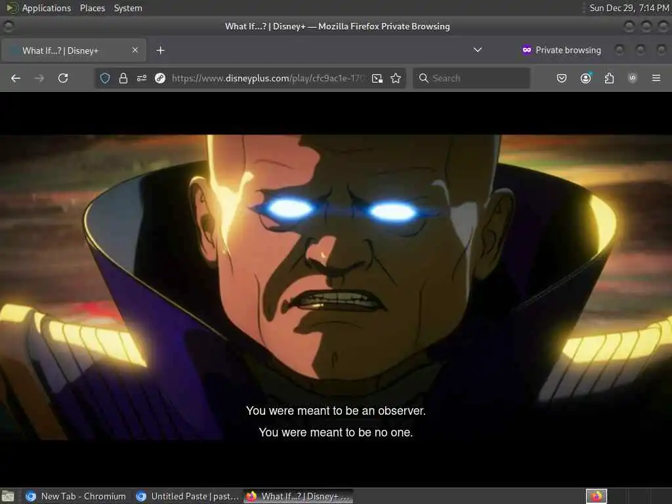This screenshot has width=672, height=504.
Task: Click subtitle "You were meant to be no one."
Action: (x=335, y=432)
